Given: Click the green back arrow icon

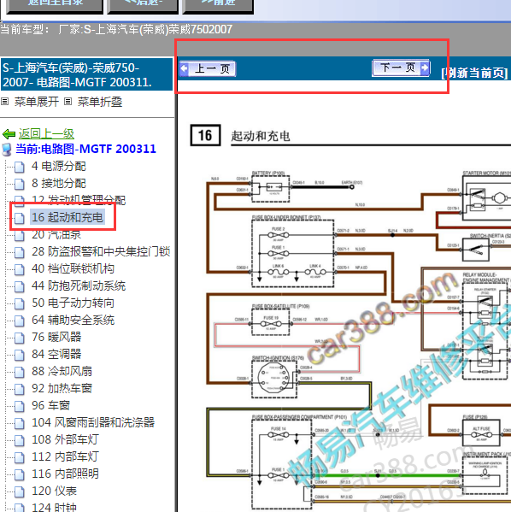Looking at the screenshot, I should point(9,134).
